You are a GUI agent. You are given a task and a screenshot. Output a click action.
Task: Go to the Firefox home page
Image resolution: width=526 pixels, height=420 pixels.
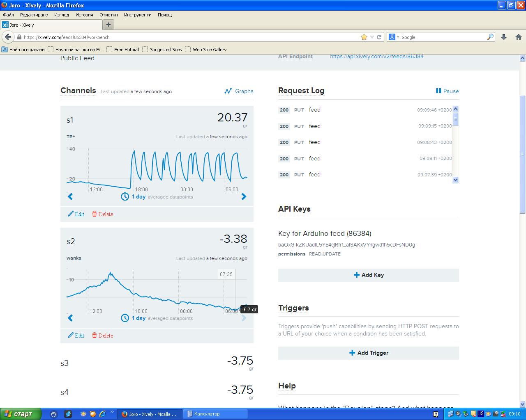coord(518,37)
